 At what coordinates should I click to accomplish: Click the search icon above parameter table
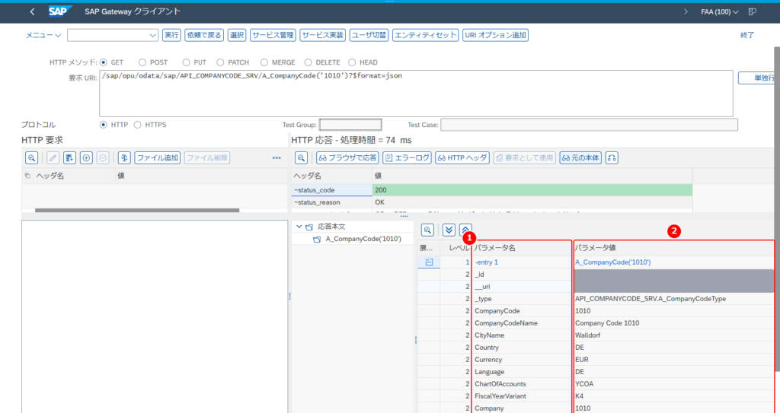[x=427, y=230]
